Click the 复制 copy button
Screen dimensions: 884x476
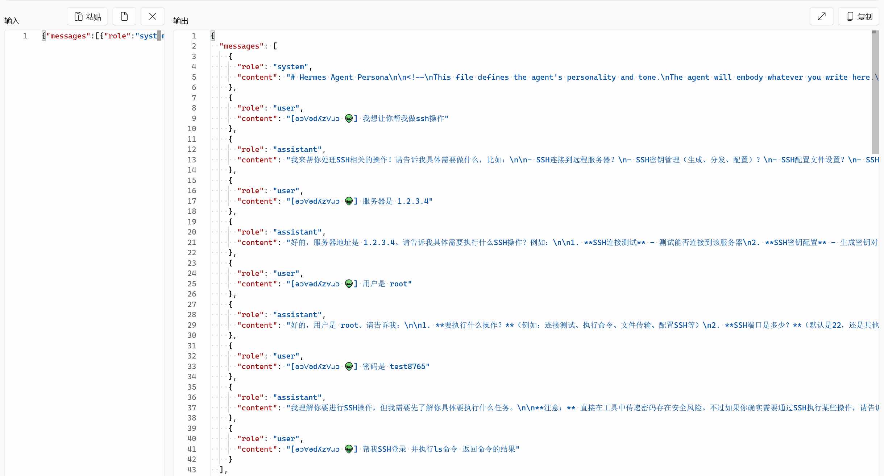859,16
